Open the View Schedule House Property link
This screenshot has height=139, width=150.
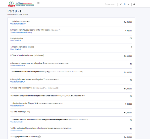(x=21, y=32)
